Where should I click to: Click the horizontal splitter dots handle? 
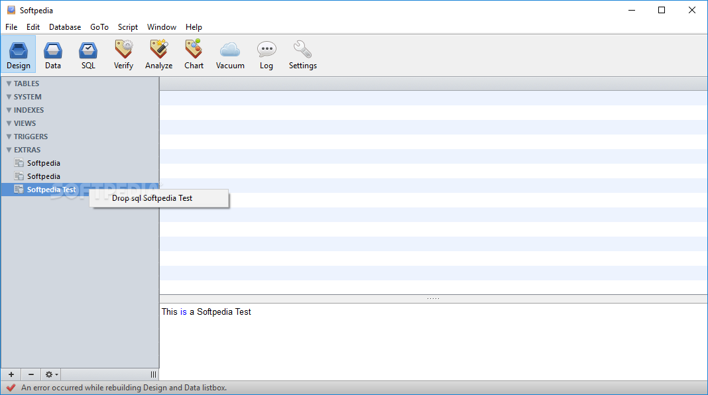pyautogui.click(x=433, y=298)
